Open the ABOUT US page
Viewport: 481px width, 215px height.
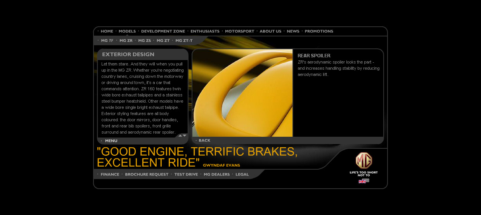click(x=270, y=31)
